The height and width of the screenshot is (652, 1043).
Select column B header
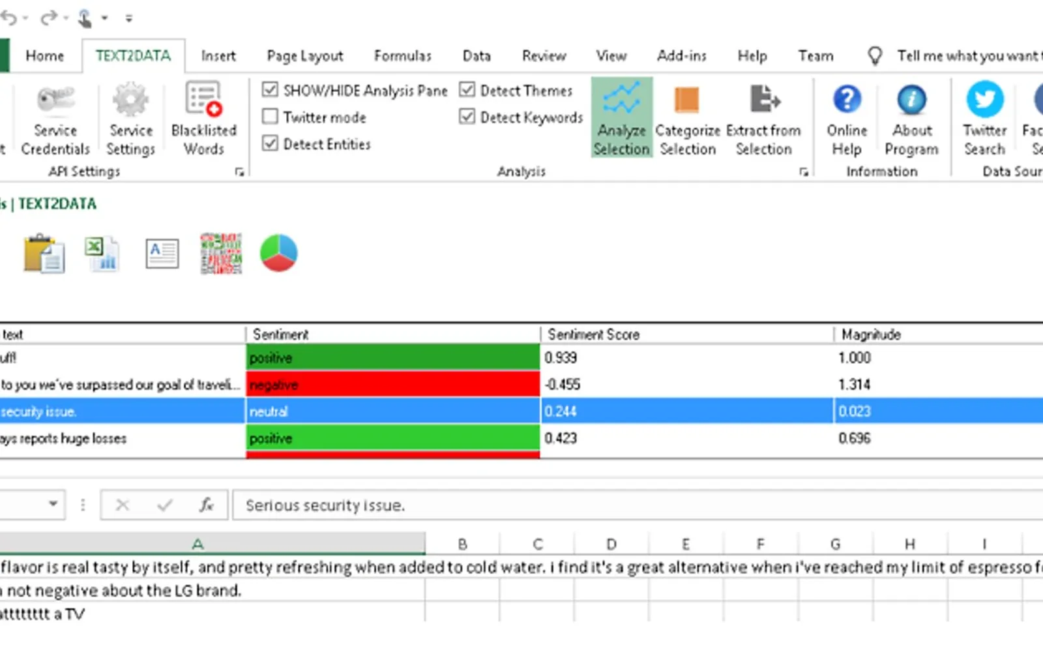462,543
